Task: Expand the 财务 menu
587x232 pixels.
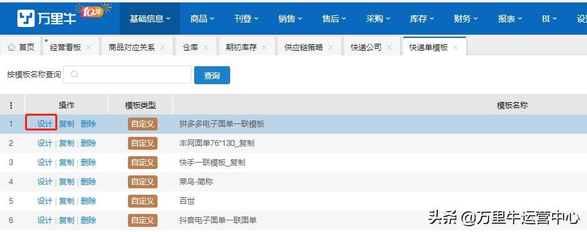Action: click(465, 19)
